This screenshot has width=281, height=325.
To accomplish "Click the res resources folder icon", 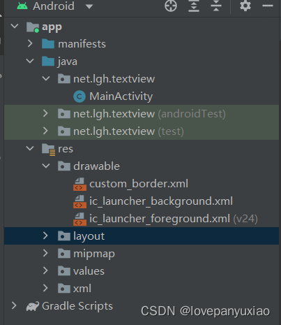I will point(48,150).
